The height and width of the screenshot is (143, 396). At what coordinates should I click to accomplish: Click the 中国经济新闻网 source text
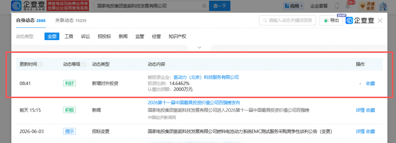(162, 117)
